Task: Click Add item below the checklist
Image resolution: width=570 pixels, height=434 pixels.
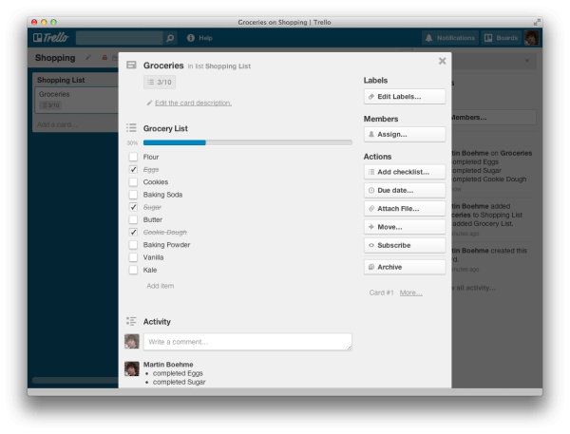Action: 160,286
